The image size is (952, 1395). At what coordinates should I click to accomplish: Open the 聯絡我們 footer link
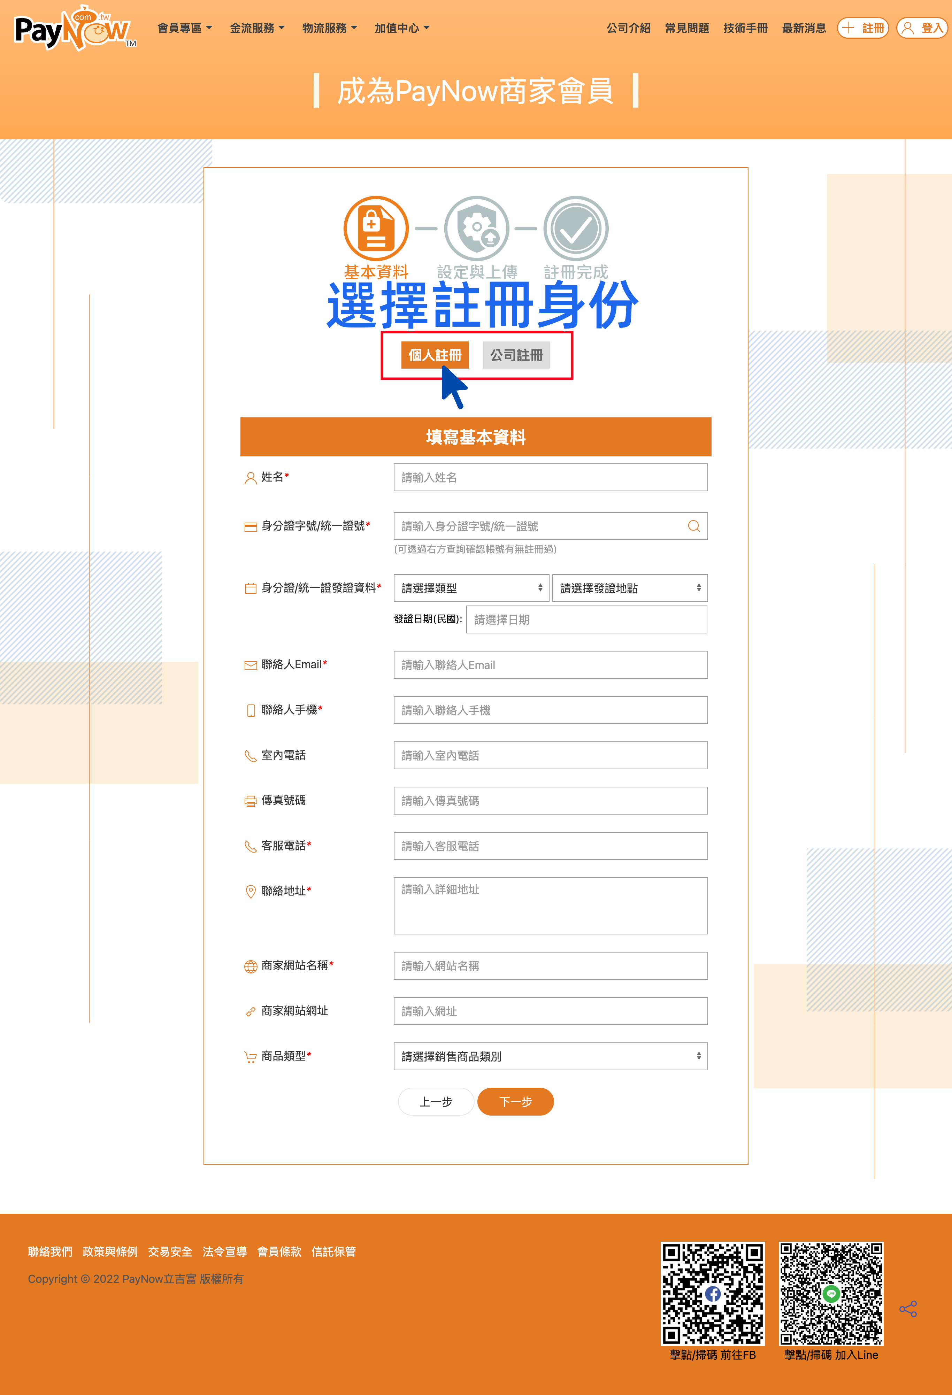tap(50, 1251)
